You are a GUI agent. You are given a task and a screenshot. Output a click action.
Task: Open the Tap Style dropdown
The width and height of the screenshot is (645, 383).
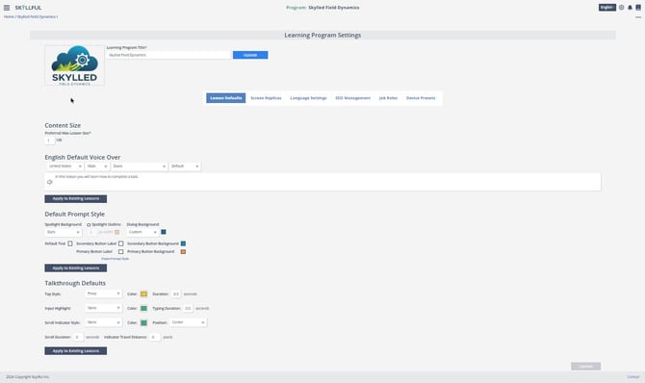(x=104, y=294)
